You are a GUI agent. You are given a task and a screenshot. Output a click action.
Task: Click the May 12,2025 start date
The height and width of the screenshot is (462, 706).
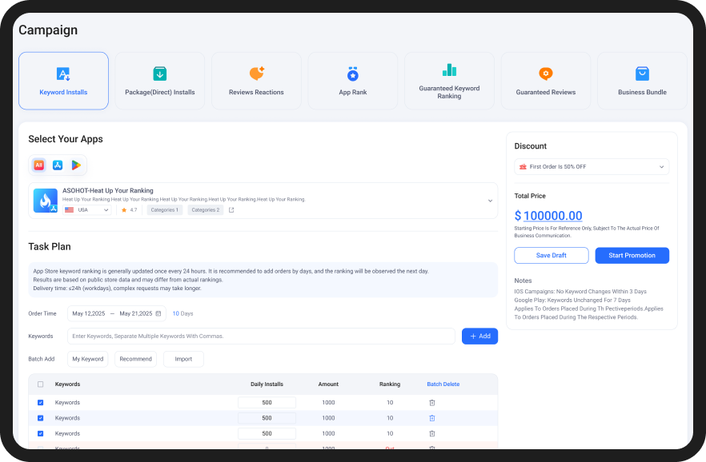[89, 313]
